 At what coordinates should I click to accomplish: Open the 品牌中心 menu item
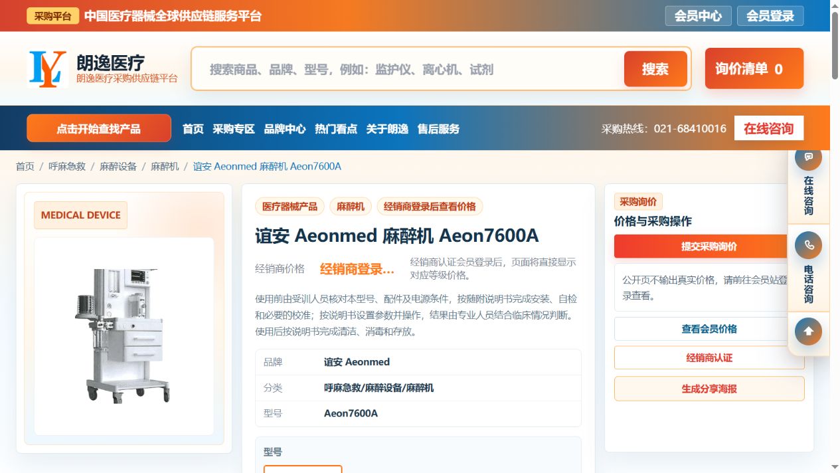point(285,129)
